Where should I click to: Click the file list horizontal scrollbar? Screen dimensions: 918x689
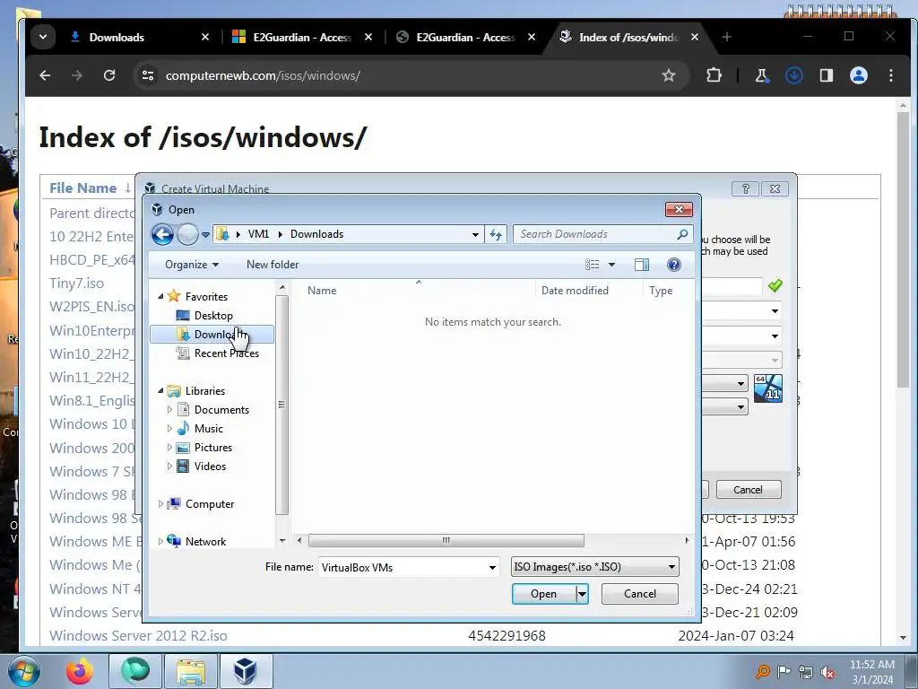click(446, 540)
